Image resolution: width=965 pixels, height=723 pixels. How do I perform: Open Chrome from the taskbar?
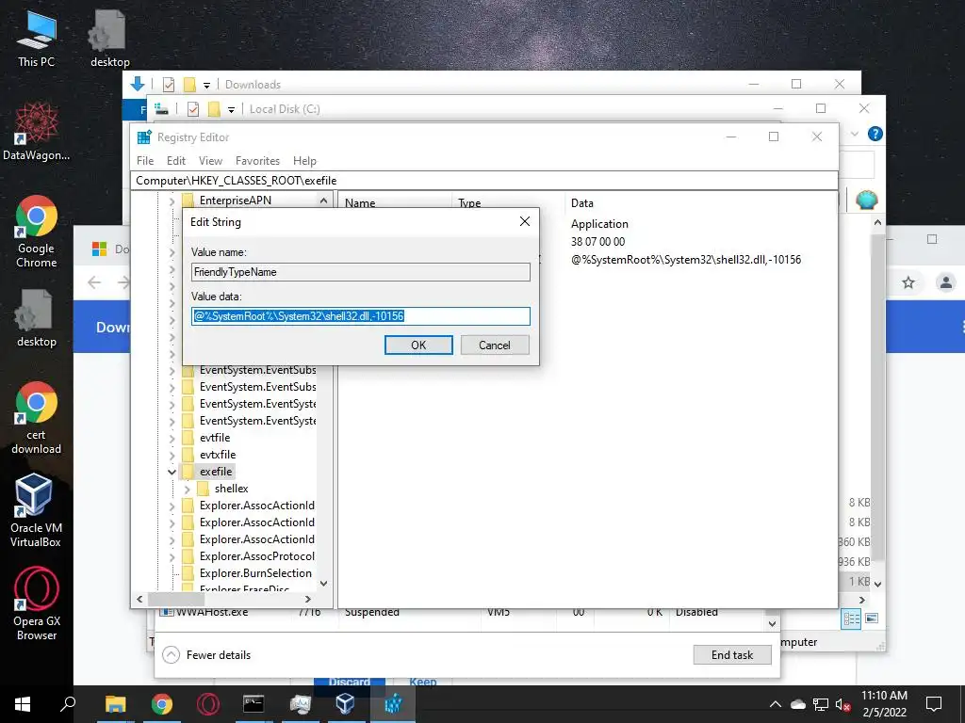coord(162,704)
